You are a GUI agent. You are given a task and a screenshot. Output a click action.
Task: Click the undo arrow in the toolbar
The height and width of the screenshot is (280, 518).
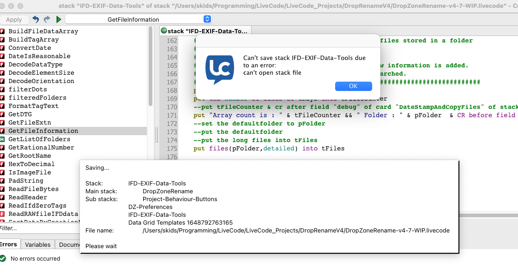point(36,19)
